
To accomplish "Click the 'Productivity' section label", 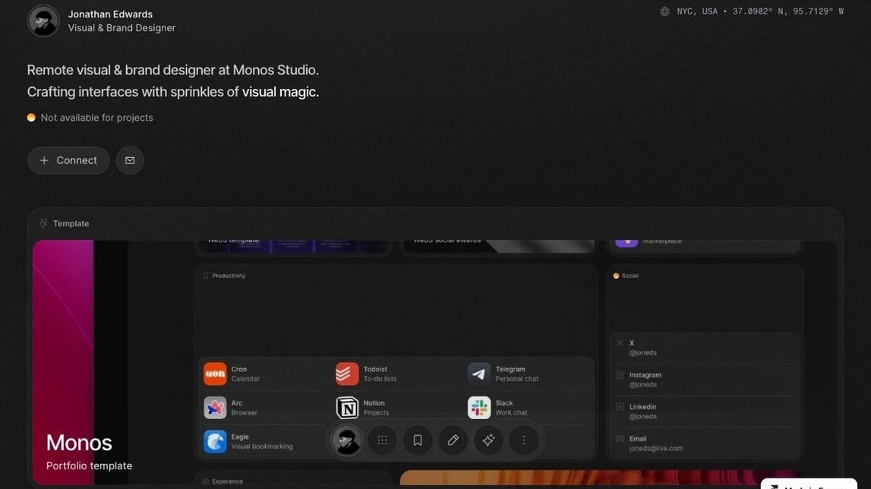I will (x=229, y=276).
